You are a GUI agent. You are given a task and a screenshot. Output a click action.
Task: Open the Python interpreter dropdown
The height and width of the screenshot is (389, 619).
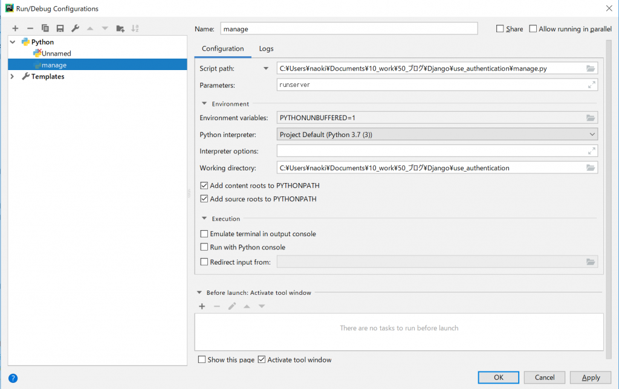[x=437, y=135]
